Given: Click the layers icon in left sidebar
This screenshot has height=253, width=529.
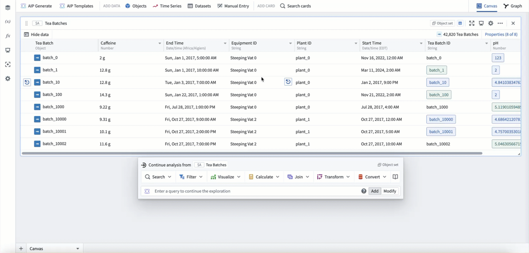Looking at the screenshot, I should 8,7.
